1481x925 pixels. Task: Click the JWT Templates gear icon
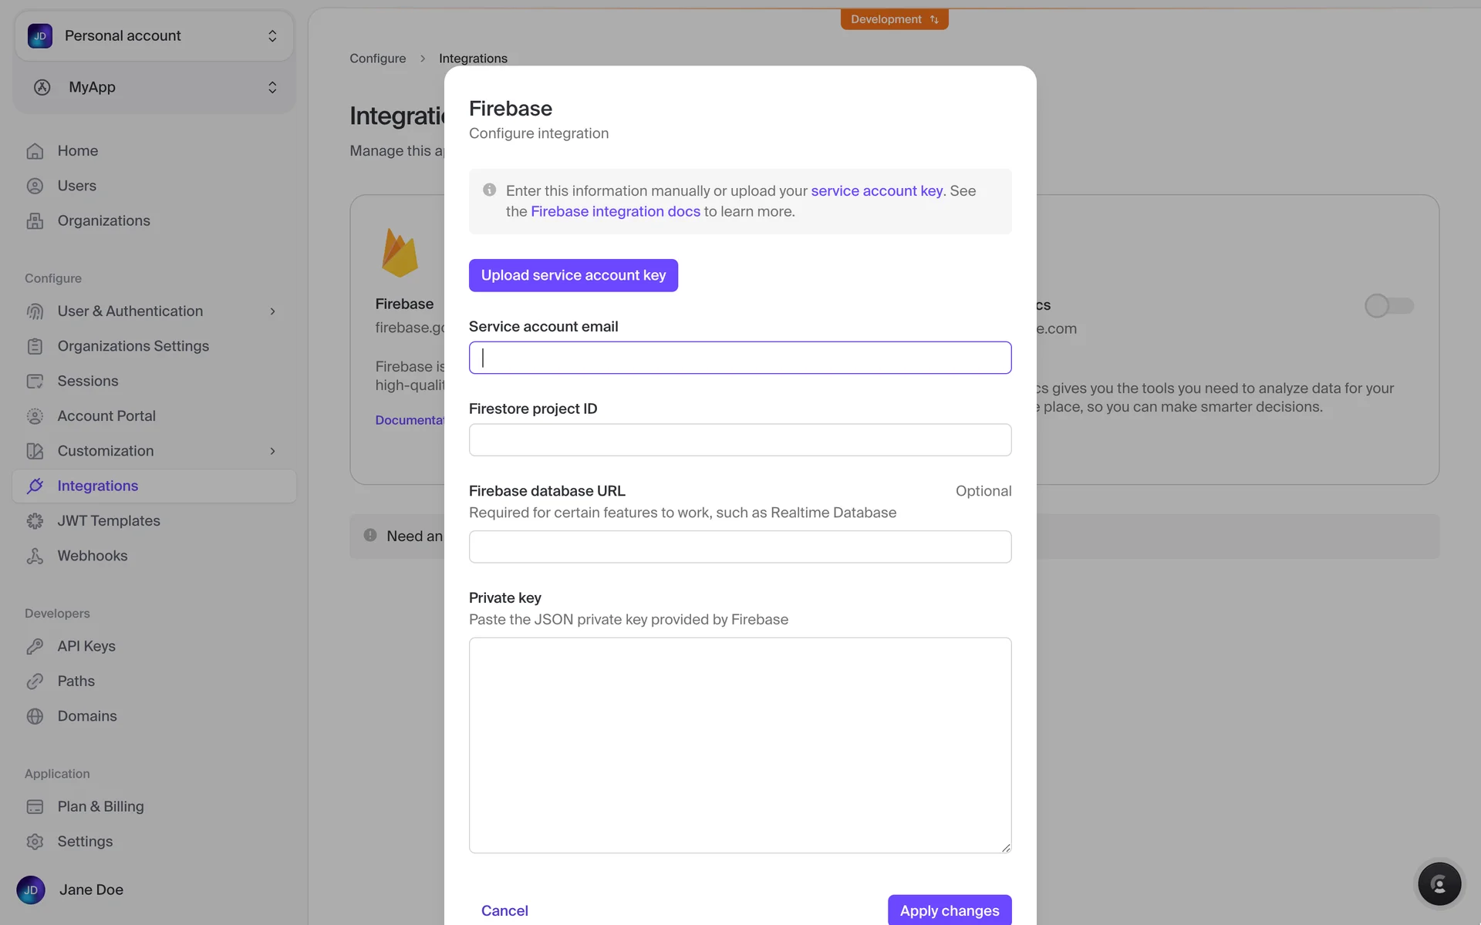(35, 521)
